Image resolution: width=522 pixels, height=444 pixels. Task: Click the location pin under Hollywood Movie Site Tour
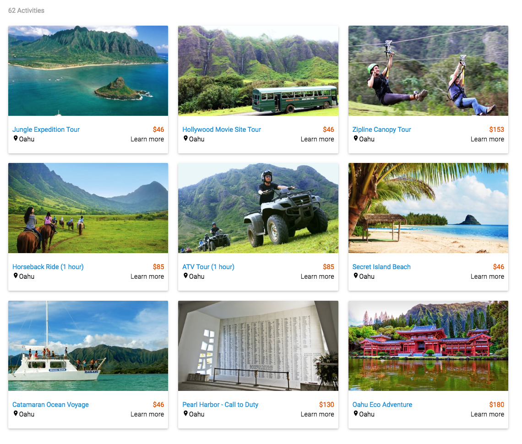(x=186, y=138)
